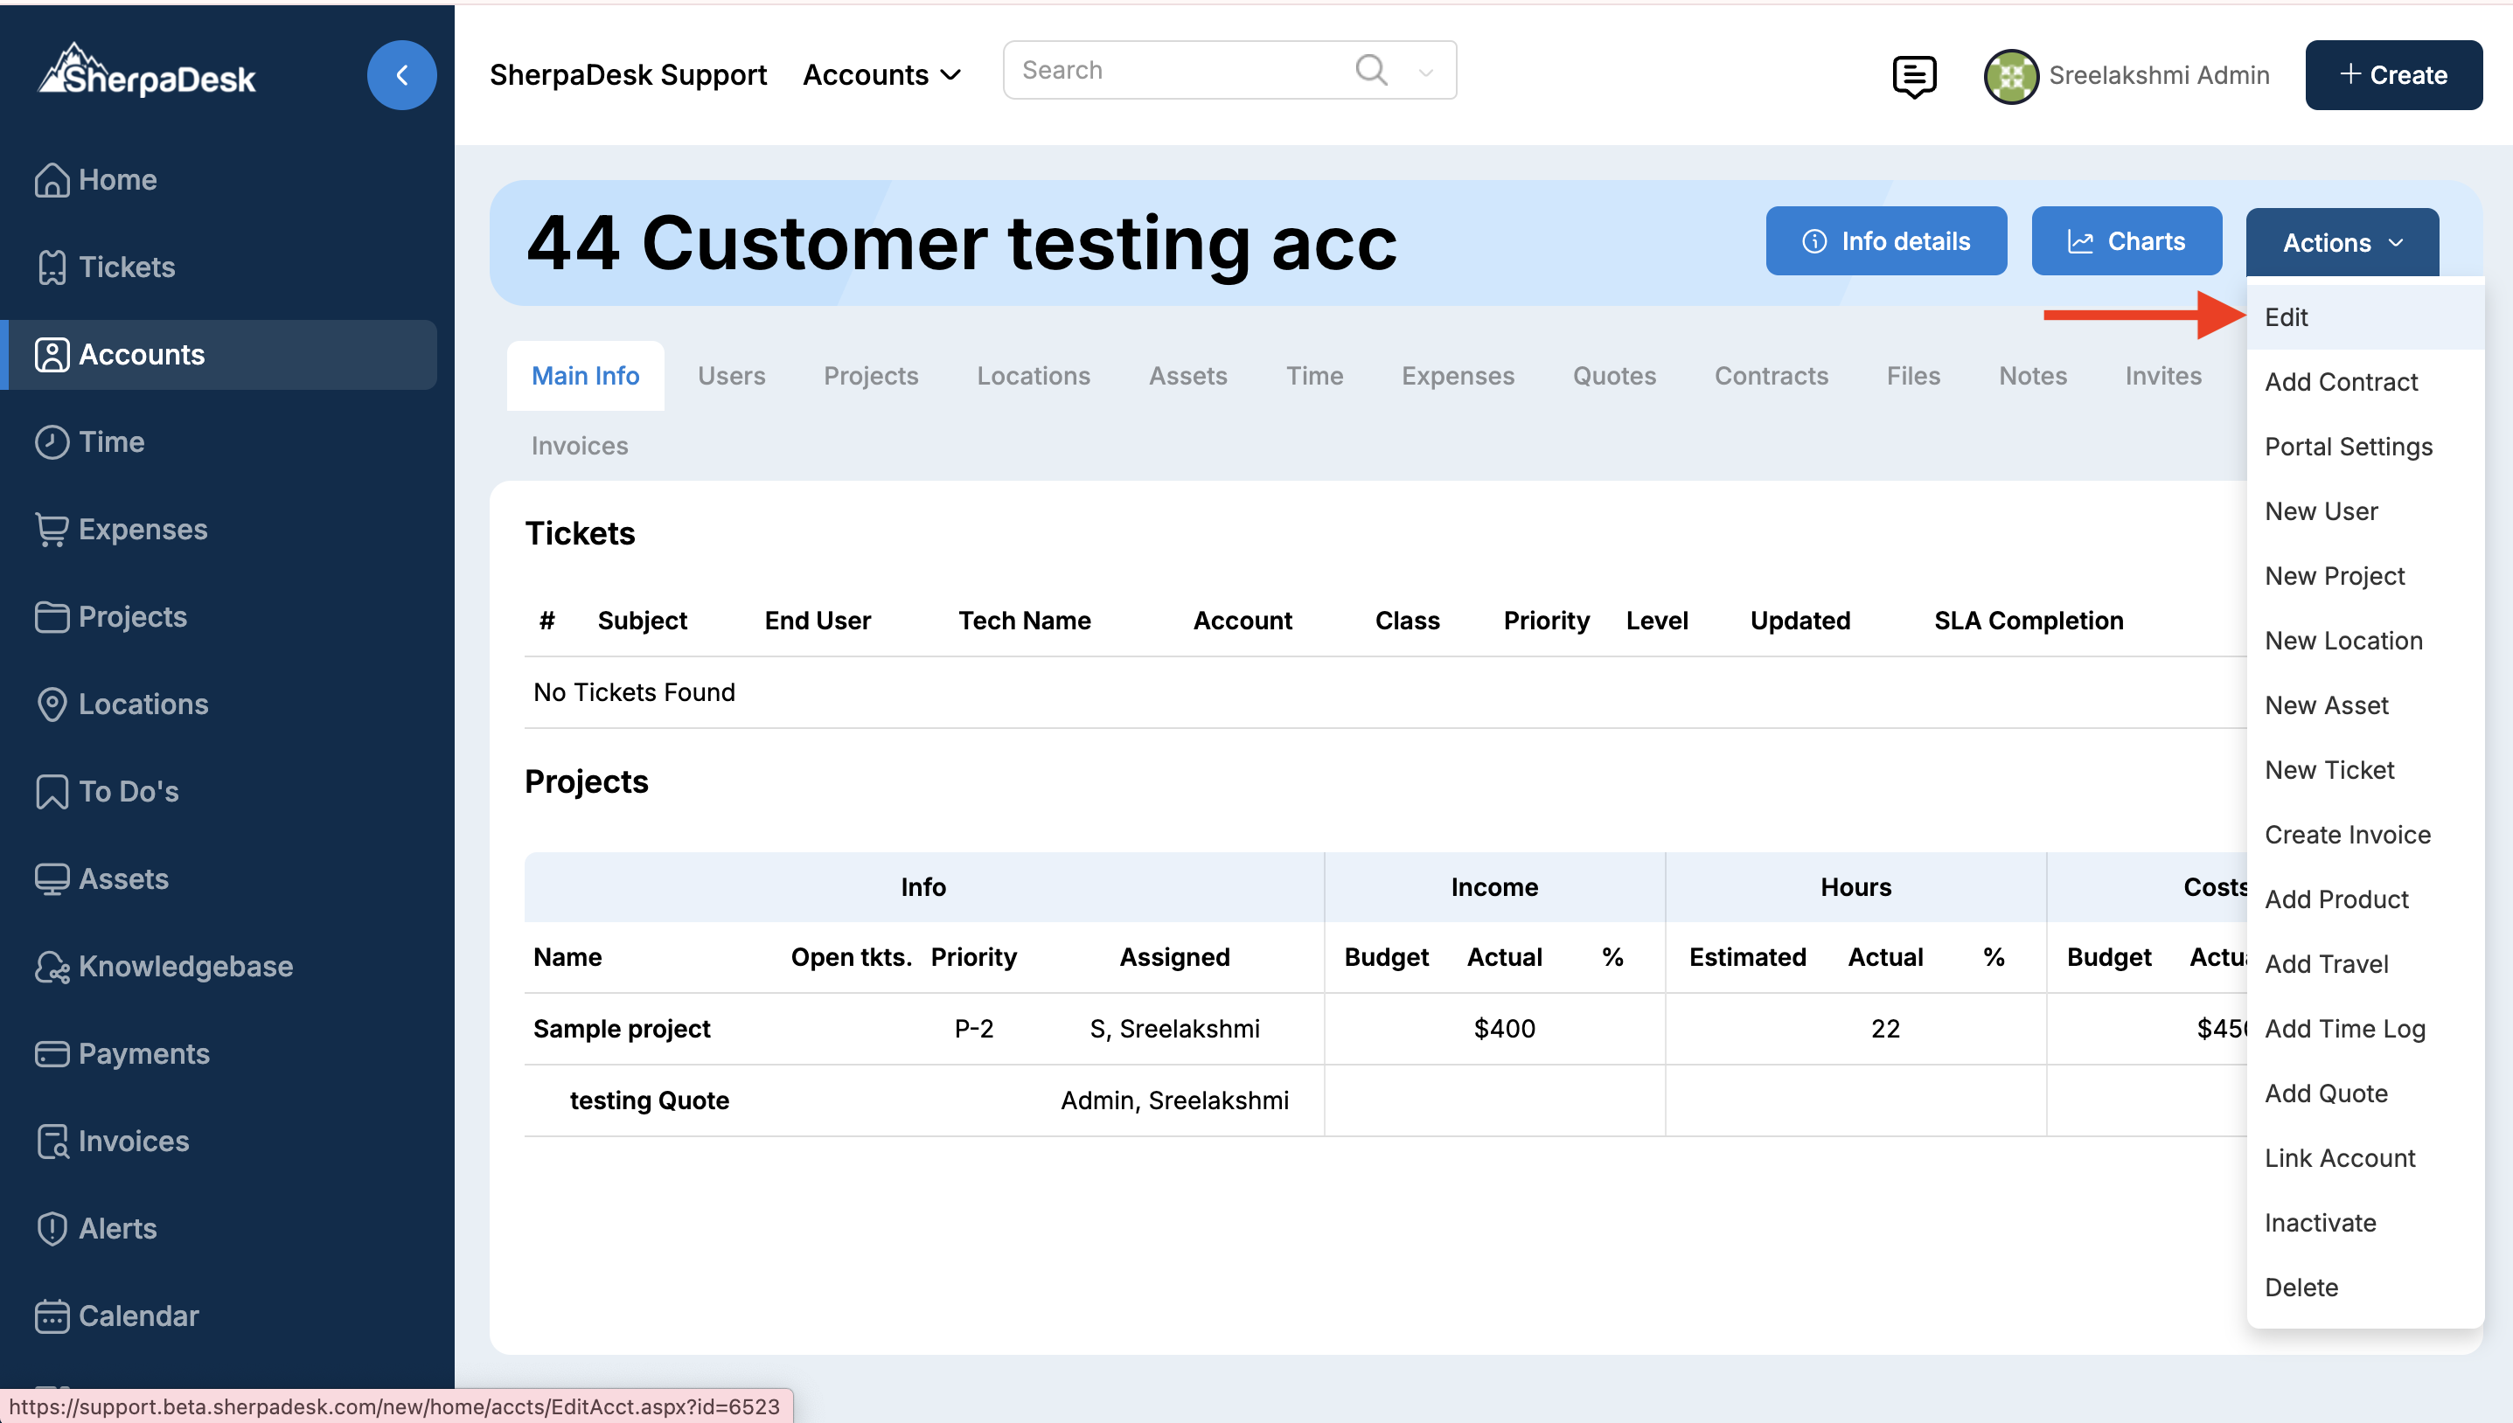Viewport: 2513px width, 1423px height.
Task: Click the Knowledgebase sidebar icon
Action: pyautogui.click(x=52, y=967)
